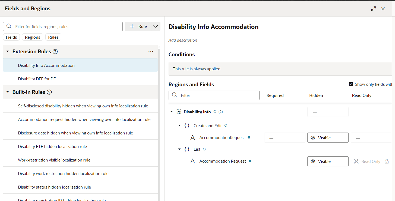Screen dimensions: 395x201
Task: Select the Regions filter tab
Action: click(32, 37)
